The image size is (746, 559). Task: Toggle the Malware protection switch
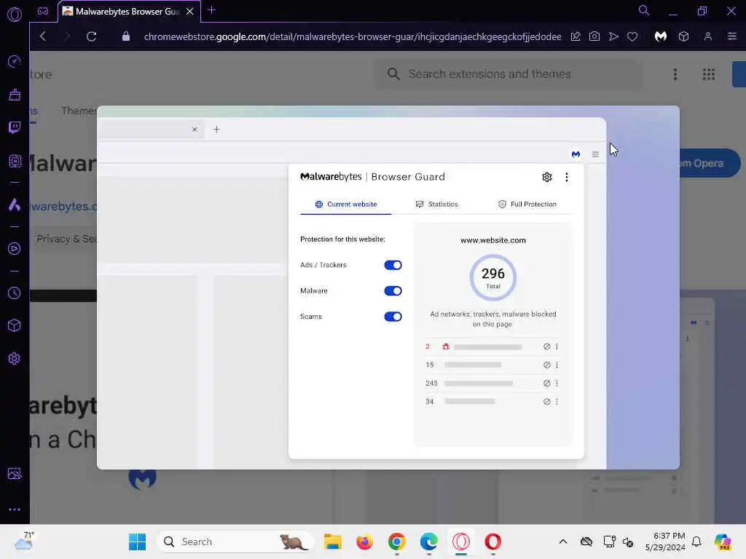click(x=393, y=291)
